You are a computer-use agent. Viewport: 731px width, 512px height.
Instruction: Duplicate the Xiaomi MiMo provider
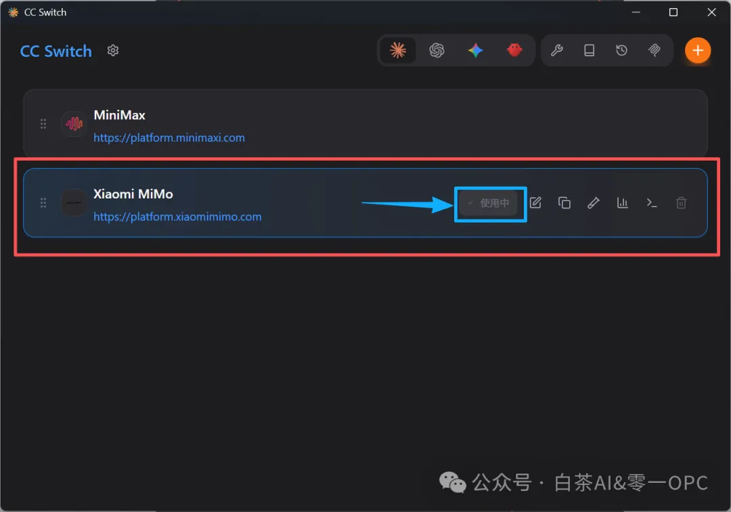(x=564, y=203)
